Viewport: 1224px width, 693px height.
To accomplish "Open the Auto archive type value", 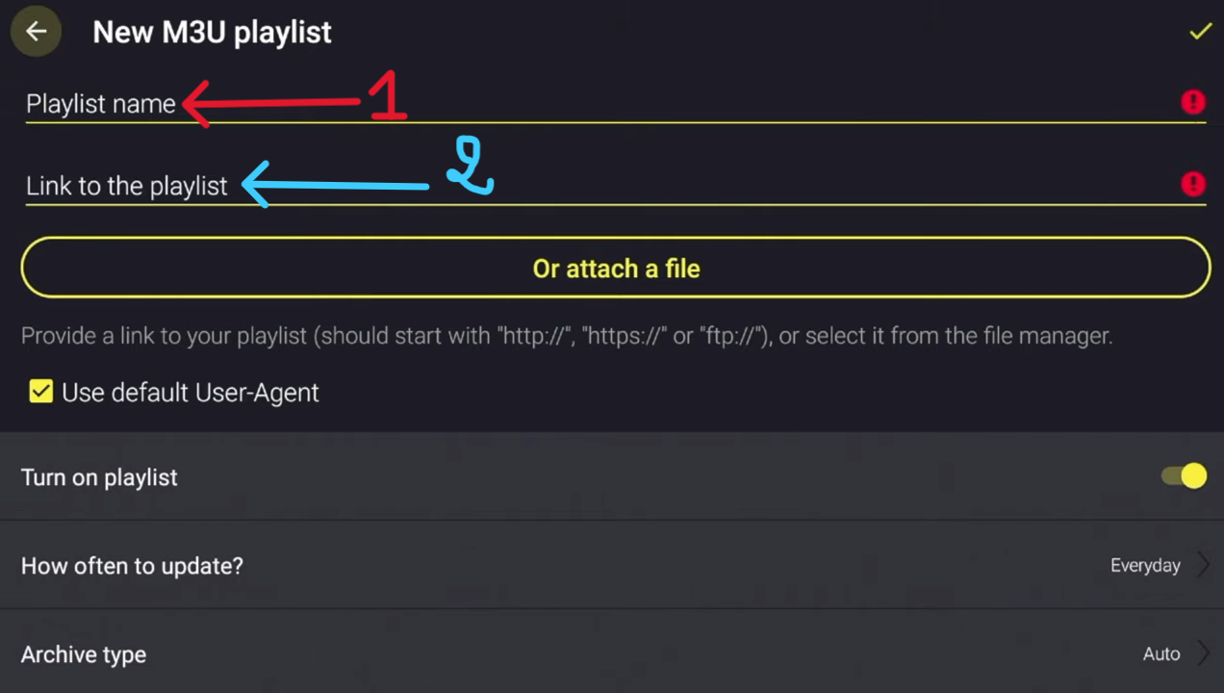I will 1161,654.
